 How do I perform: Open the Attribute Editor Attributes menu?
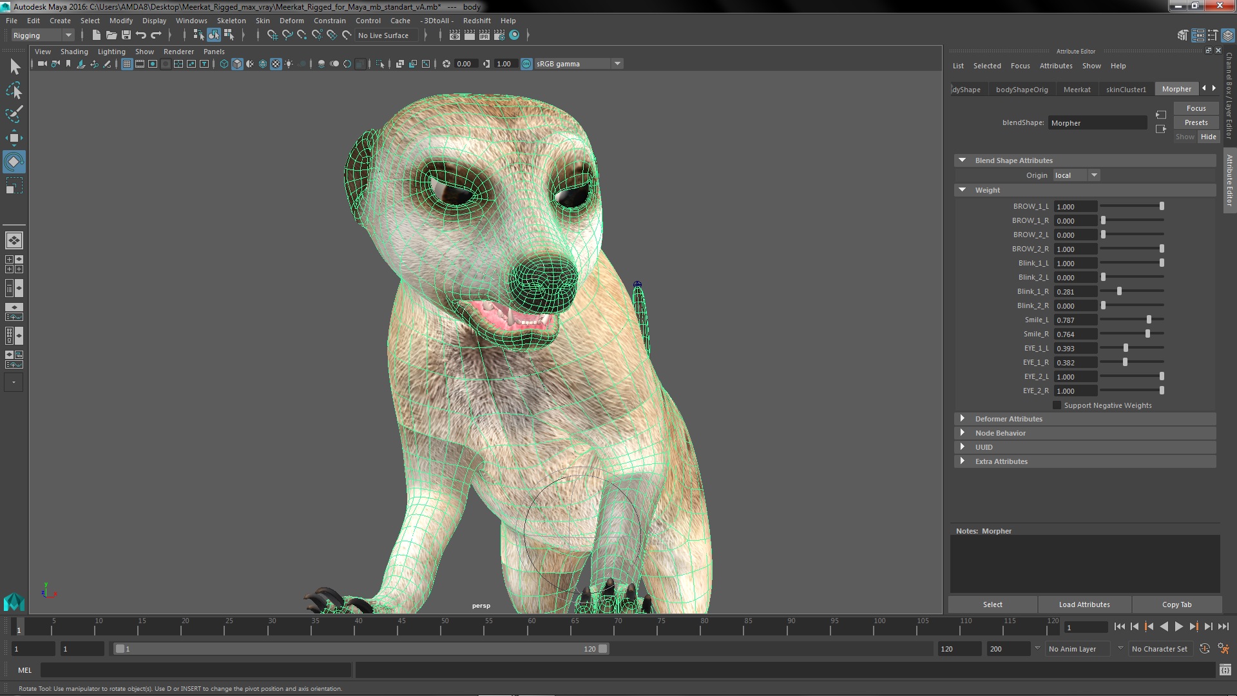coord(1056,66)
